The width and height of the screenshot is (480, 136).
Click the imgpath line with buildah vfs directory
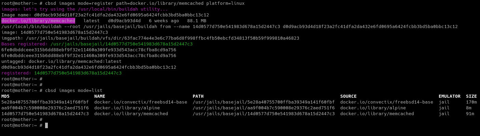pyautogui.click(x=150, y=38)
